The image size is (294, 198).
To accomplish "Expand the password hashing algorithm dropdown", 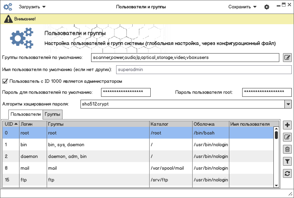I will point(288,104).
